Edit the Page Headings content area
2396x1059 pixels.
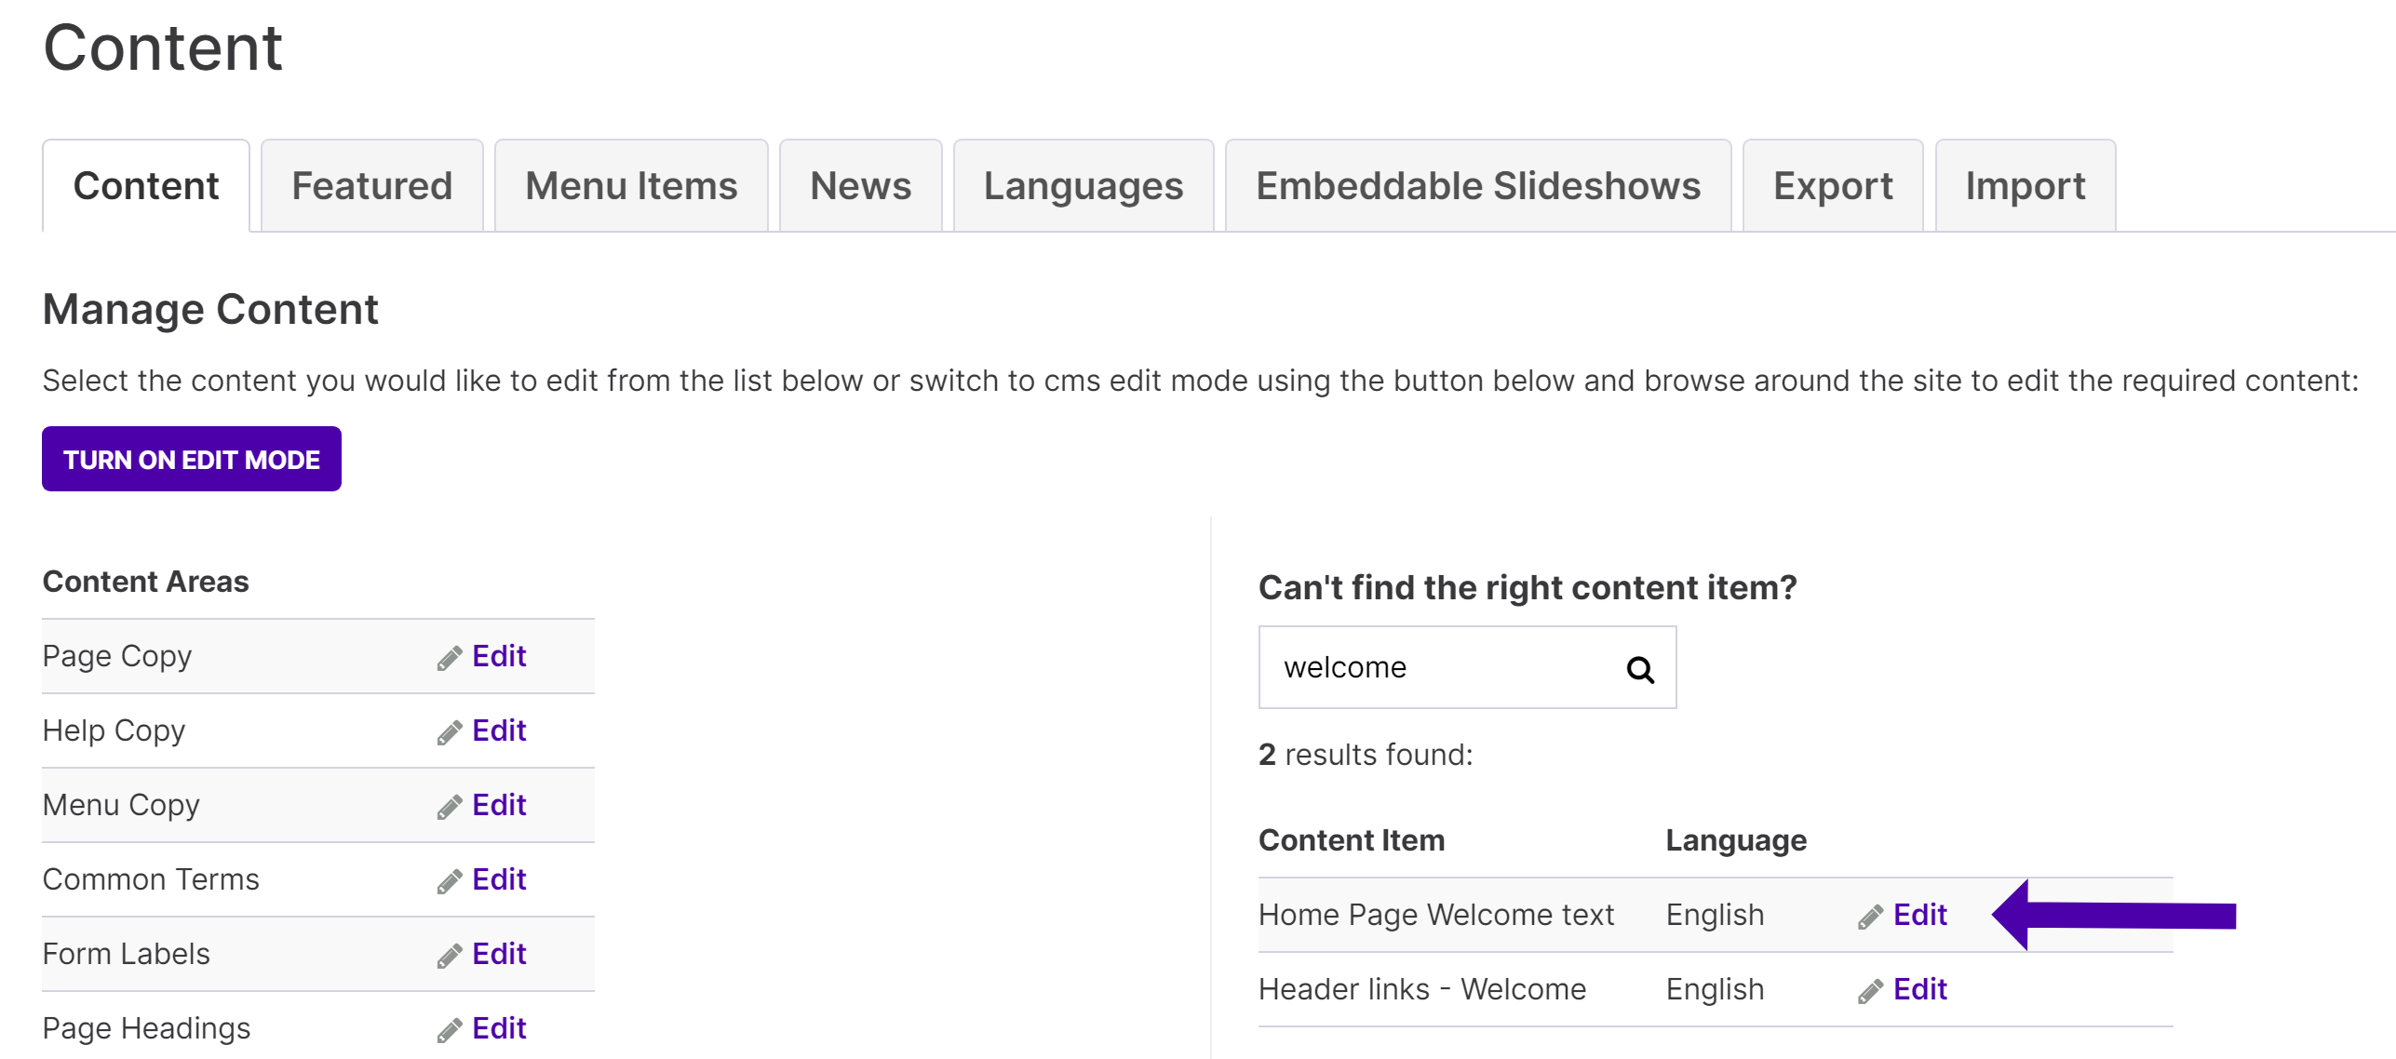pyautogui.click(x=499, y=1028)
